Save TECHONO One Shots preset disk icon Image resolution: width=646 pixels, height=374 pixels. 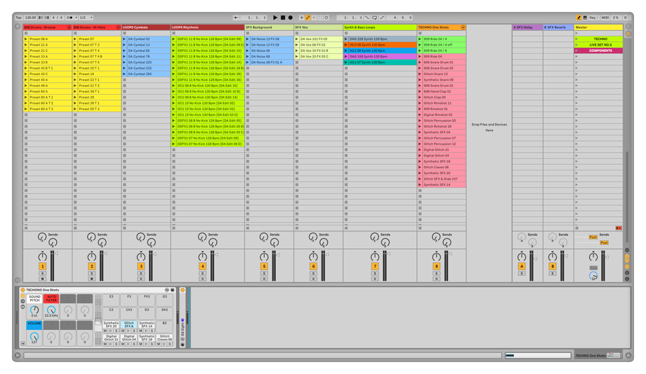click(173, 290)
